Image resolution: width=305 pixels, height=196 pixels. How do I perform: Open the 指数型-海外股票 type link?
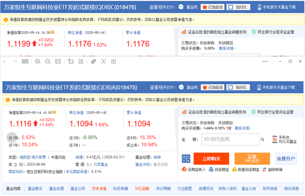[x=33, y=157]
